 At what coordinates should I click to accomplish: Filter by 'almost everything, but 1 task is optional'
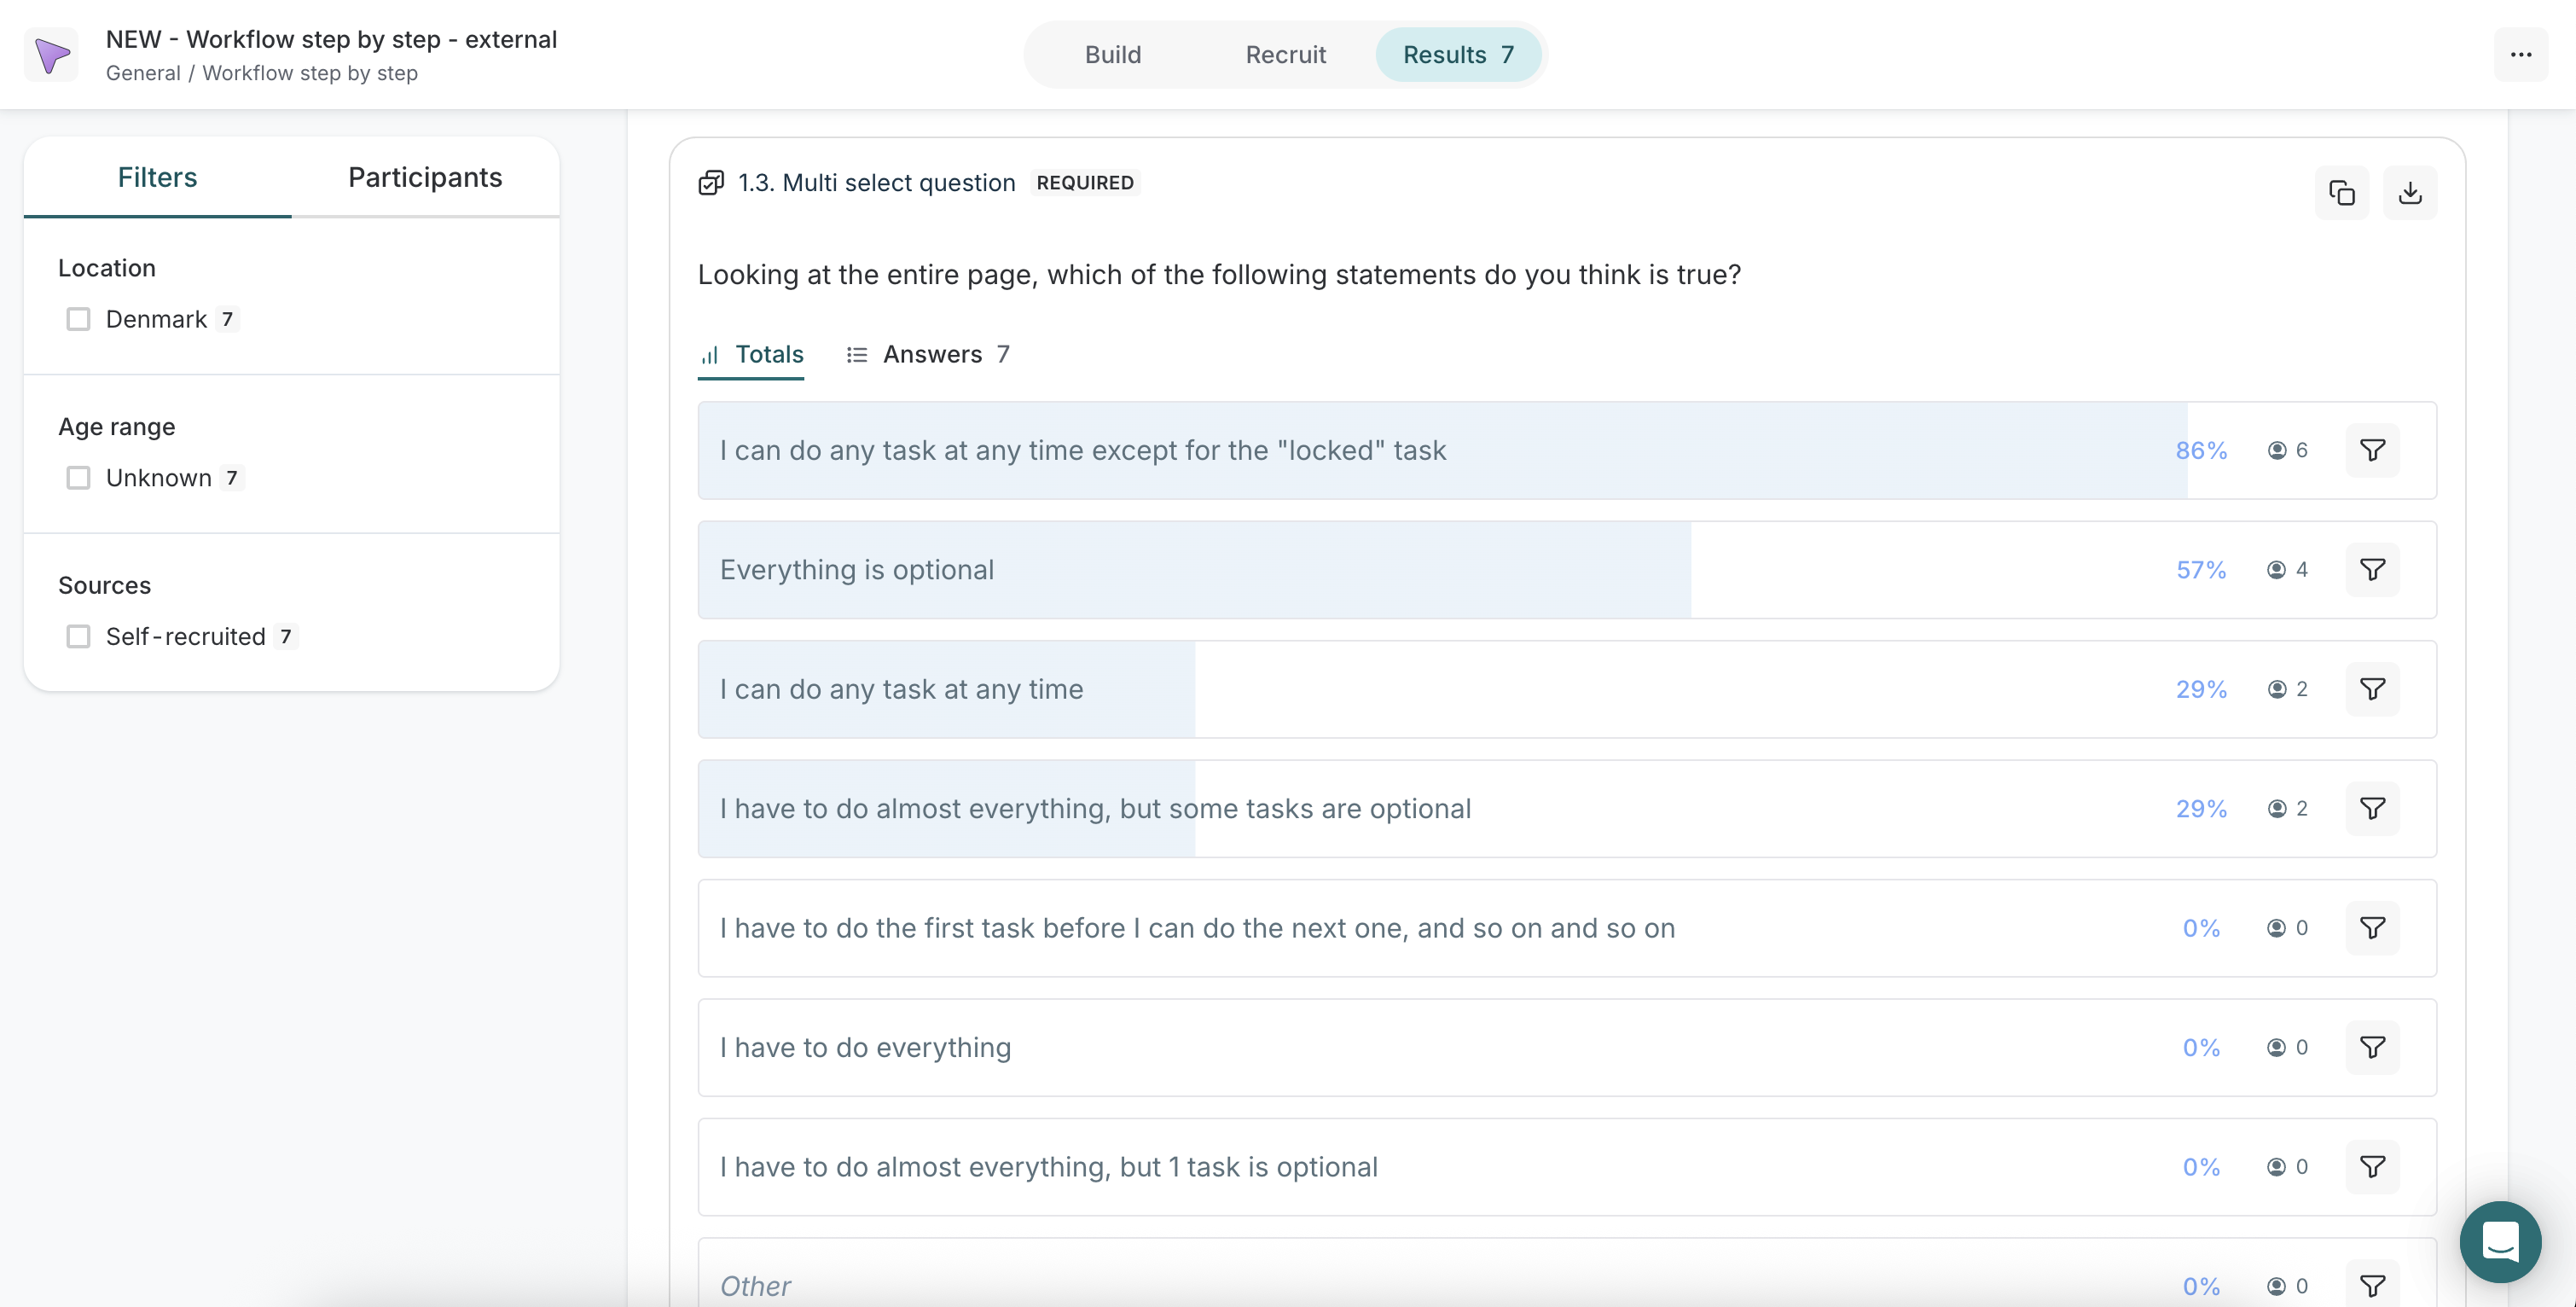tap(2372, 1166)
